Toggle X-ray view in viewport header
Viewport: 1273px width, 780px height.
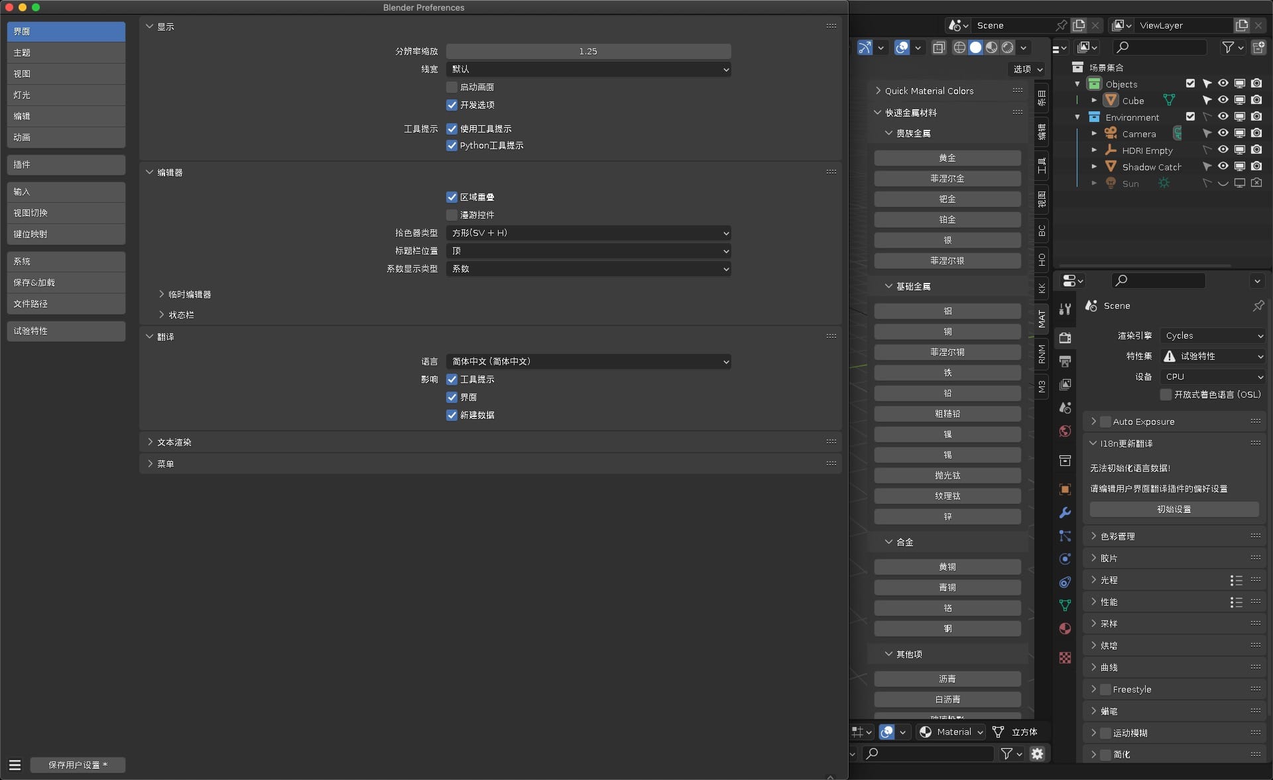(938, 47)
